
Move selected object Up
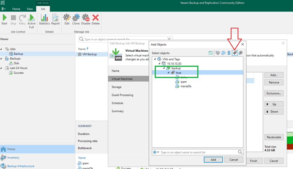tap(274, 104)
